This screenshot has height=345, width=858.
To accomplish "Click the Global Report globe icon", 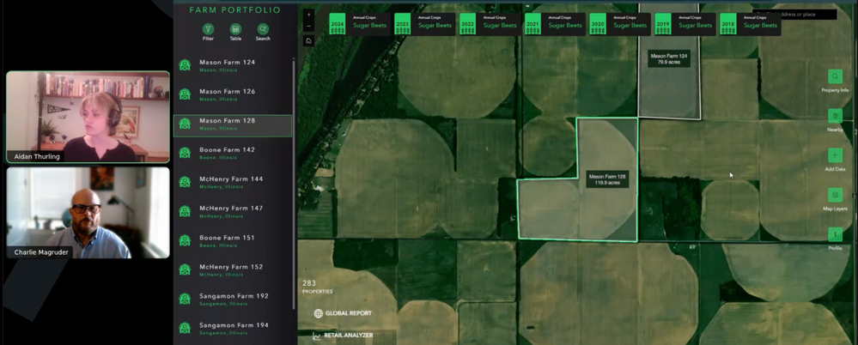I will point(319,313).
